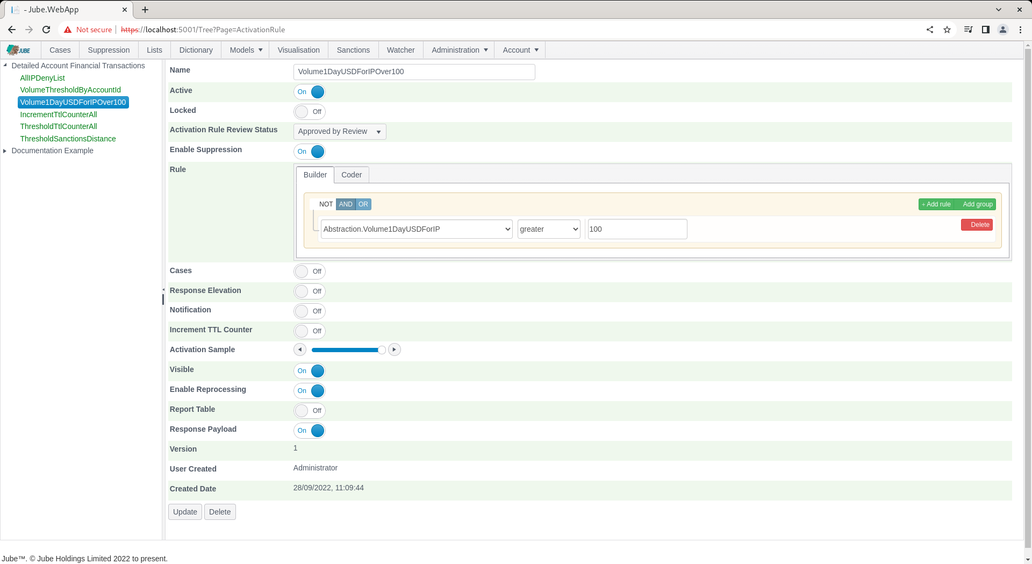Viewport: 1032px width, 564px height.
Task: Turn on the Cases switch
Action: tap(310, 272)
